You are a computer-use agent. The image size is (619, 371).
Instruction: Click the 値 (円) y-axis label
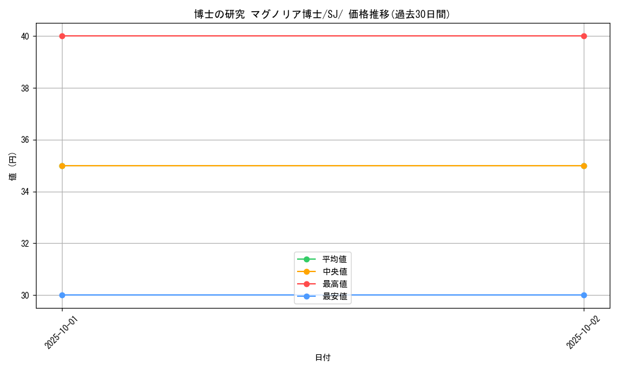(13, 166)
